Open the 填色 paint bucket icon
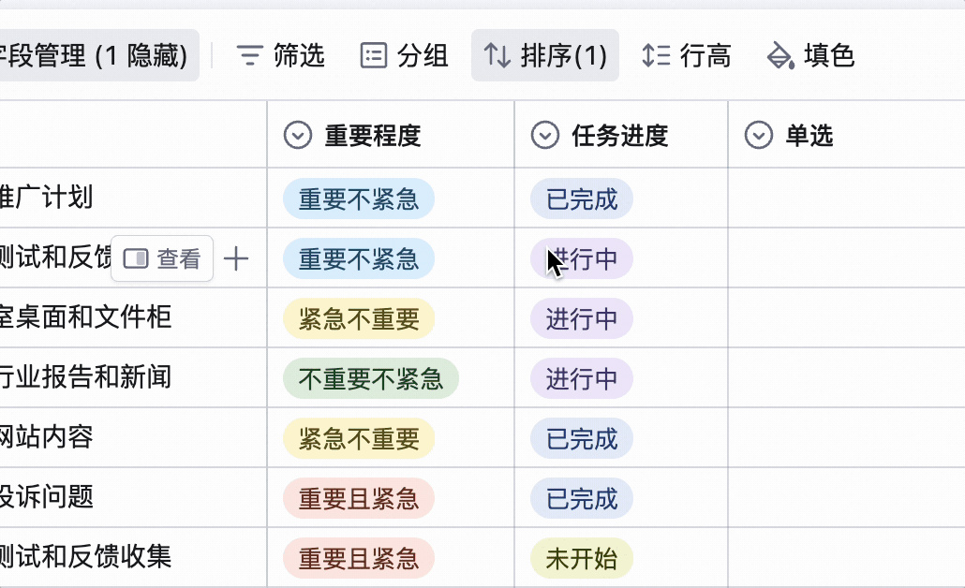 [779, 55]
